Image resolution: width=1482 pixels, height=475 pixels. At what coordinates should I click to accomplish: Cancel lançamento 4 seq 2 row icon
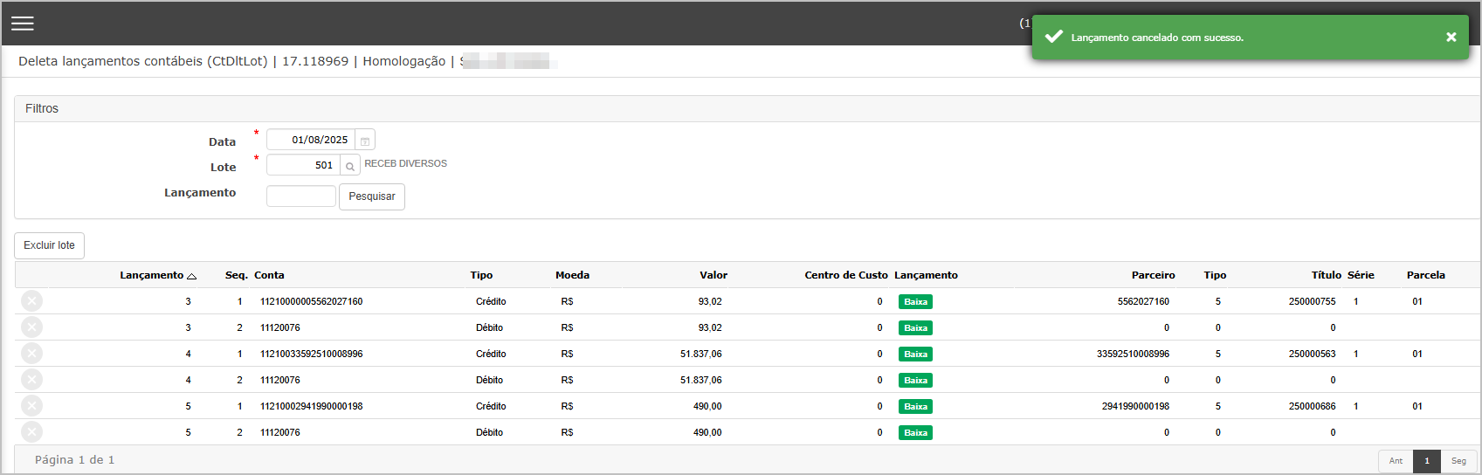point(31,380)
